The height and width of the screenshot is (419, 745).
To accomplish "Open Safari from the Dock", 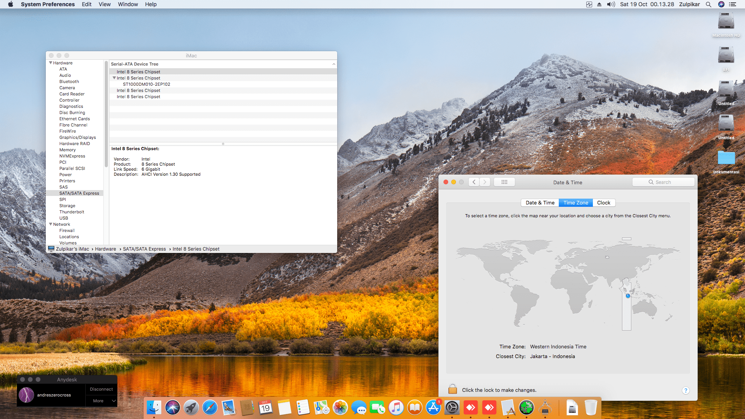I will (210, 407).
